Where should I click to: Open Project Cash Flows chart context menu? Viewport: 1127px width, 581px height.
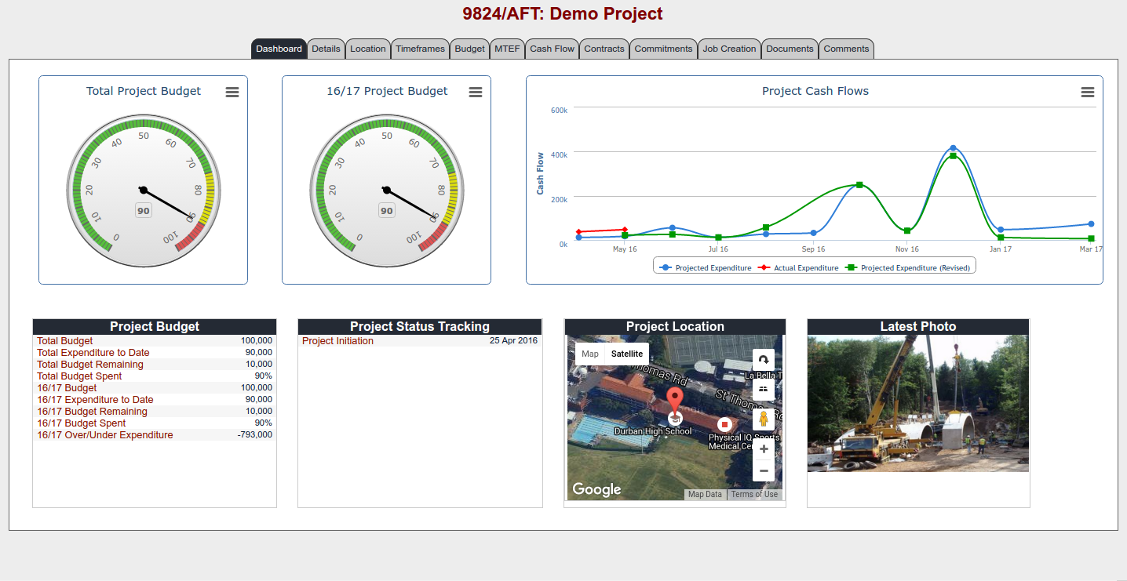pos(1088,92)
